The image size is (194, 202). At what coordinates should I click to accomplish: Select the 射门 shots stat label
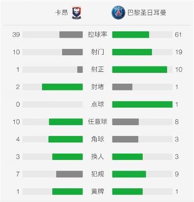pyautogui.click(x=97, y=52)
